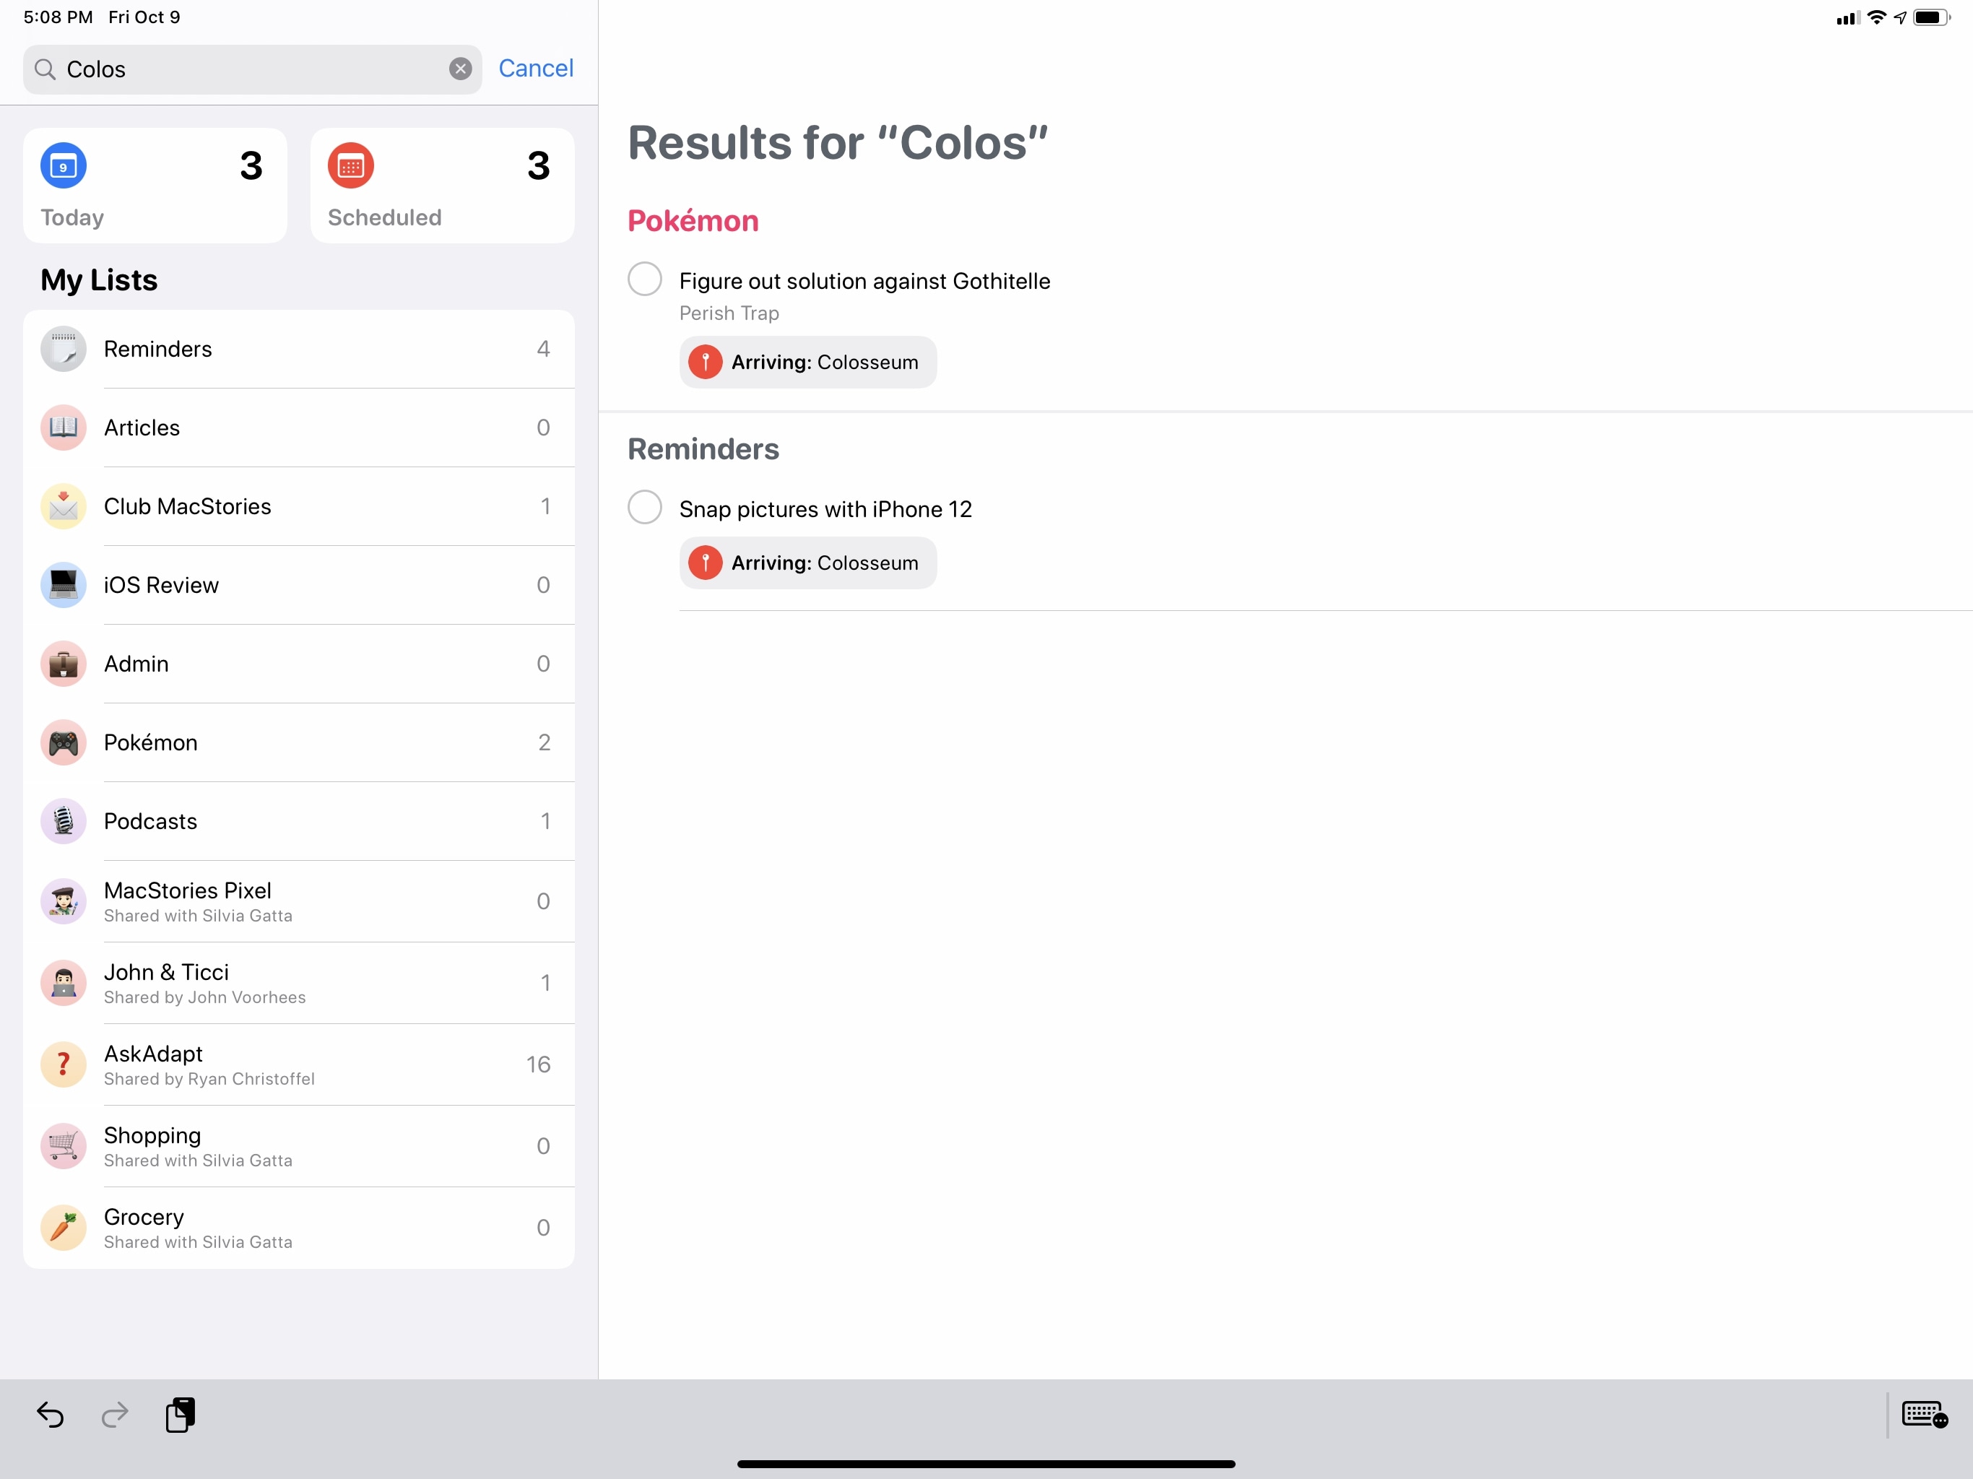Open John & Ticci shared list
The width and height of the screenshot is (1973, 1479).
pos(299,982)
